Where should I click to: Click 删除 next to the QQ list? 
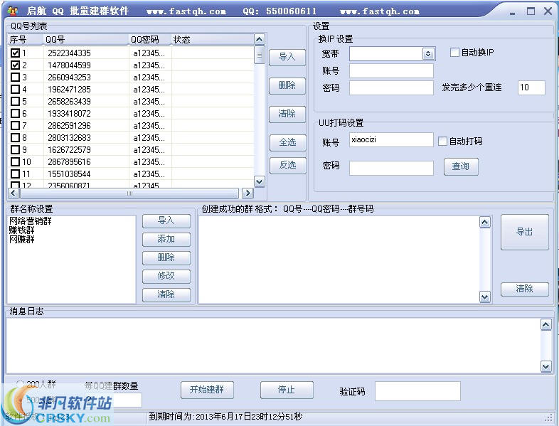tap(287, 85)
